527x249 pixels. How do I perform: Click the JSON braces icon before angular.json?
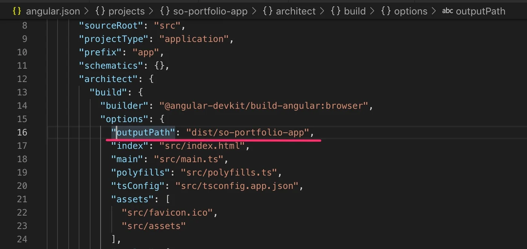(17, 11)
